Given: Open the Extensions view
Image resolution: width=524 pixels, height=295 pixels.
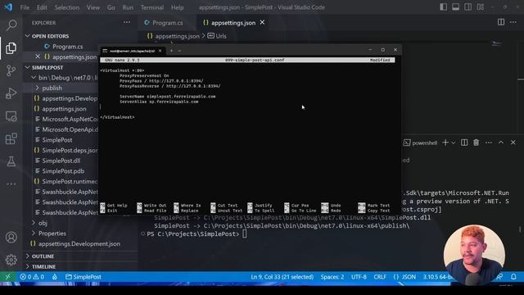Looking at the screenshot, I should [x=11, y=138].
